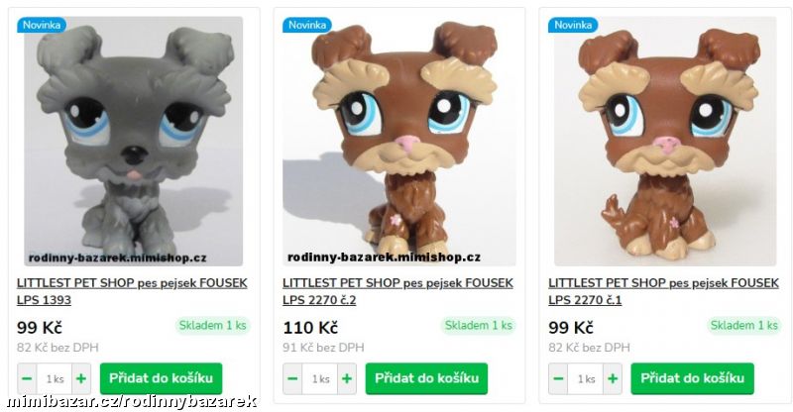Increase quantity of LPS 2270 č.1
Screen dimensions: 793x412
point(613,378)
